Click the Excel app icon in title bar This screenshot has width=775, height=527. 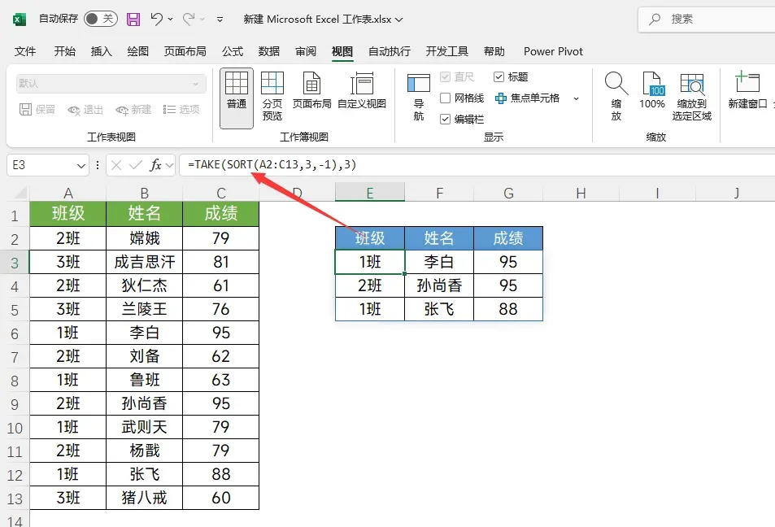19,20
